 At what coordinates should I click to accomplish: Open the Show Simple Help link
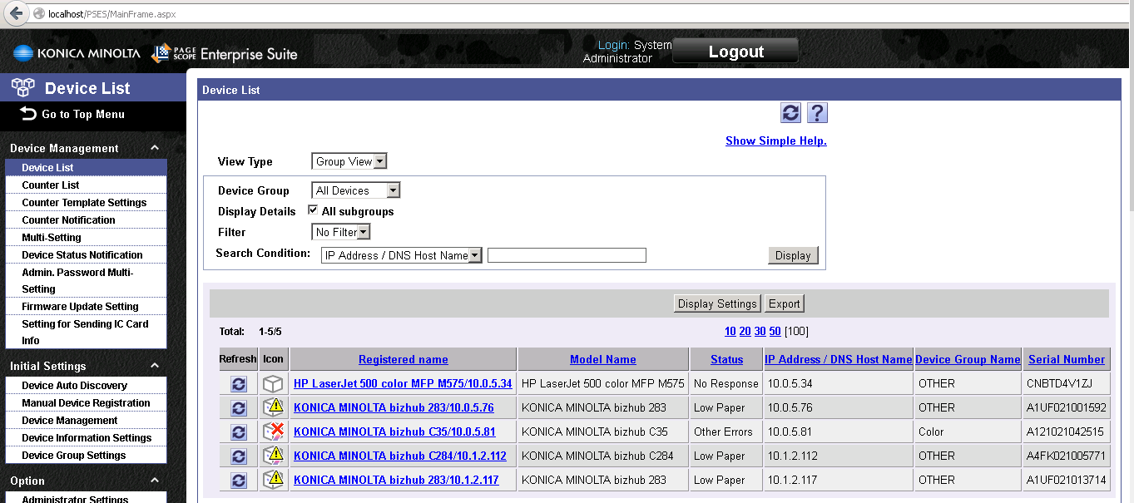775,141
